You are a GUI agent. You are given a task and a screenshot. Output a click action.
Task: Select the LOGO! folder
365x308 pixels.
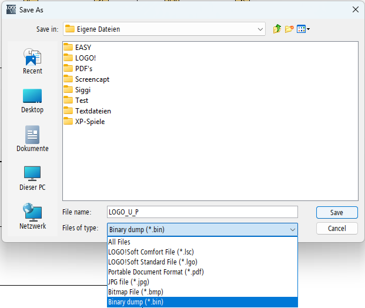point(80,58)
